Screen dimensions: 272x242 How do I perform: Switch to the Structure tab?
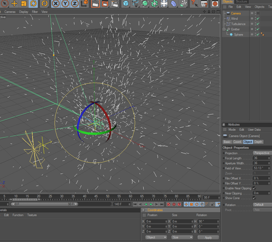[242, 2]
